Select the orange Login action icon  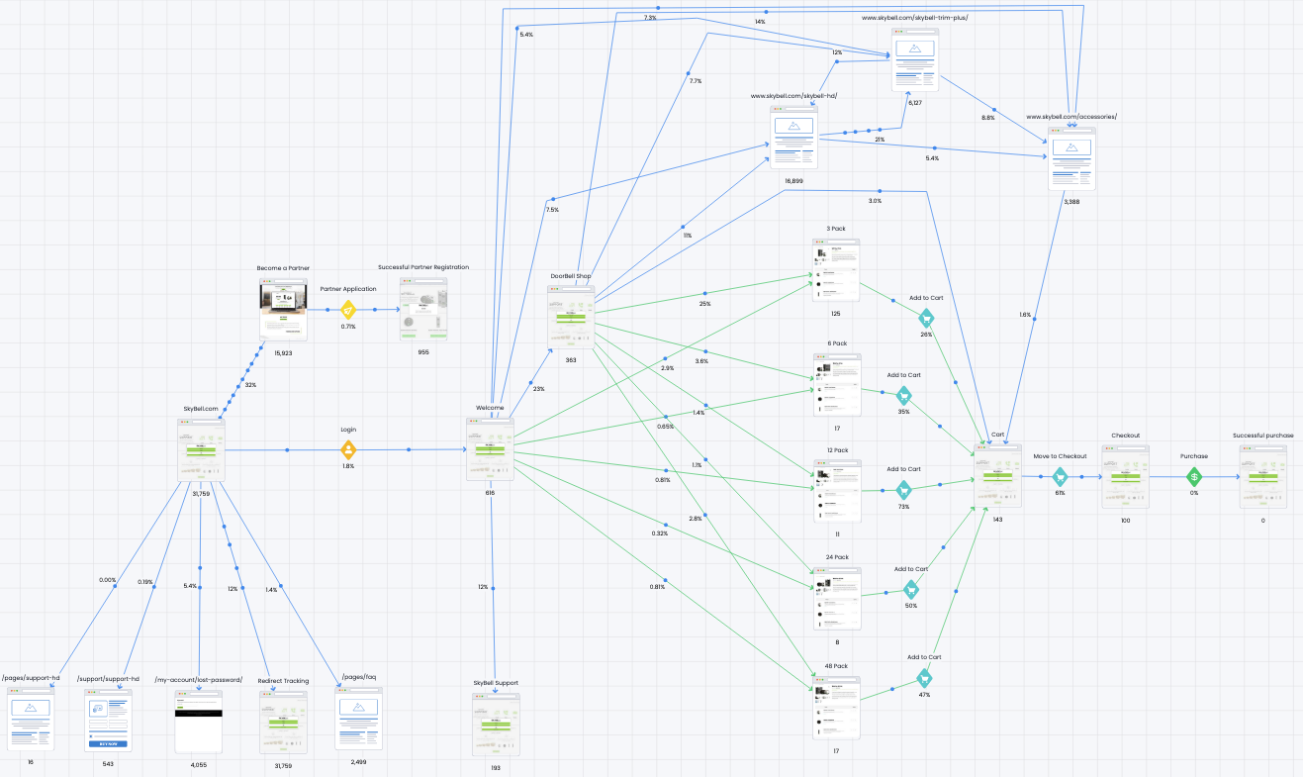click(347, 450)
